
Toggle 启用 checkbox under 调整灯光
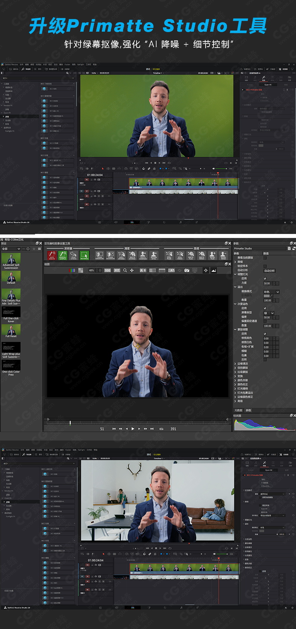click(265, 279)
